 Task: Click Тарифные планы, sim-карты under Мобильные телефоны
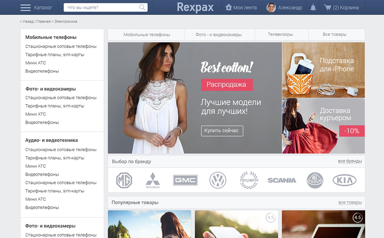pyautogui.click(x=54, y=55)
